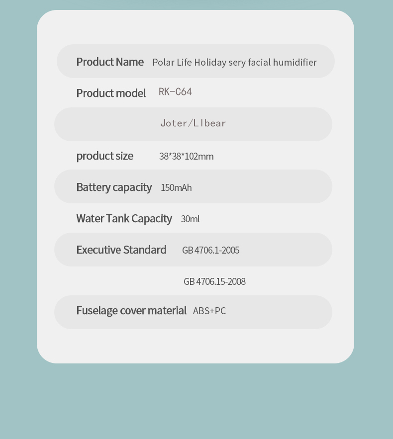Click the Joter/LIbear brand text

tap(193, 123)
